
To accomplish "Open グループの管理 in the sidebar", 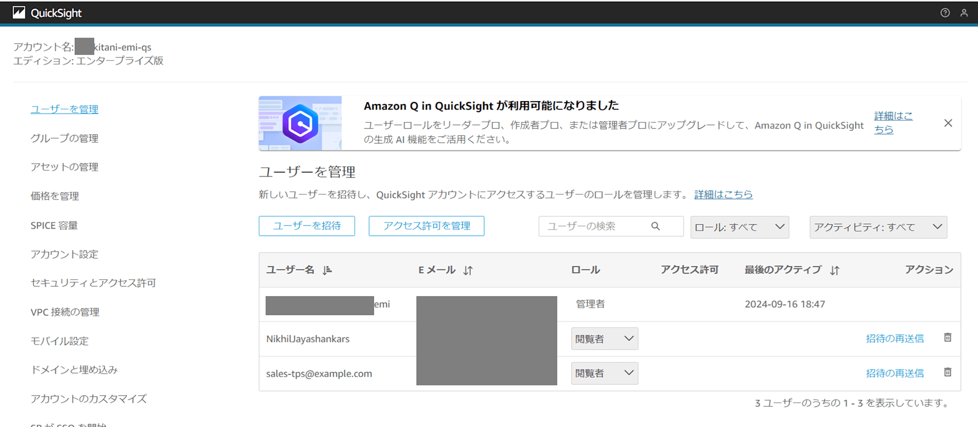I will [65, 138].
